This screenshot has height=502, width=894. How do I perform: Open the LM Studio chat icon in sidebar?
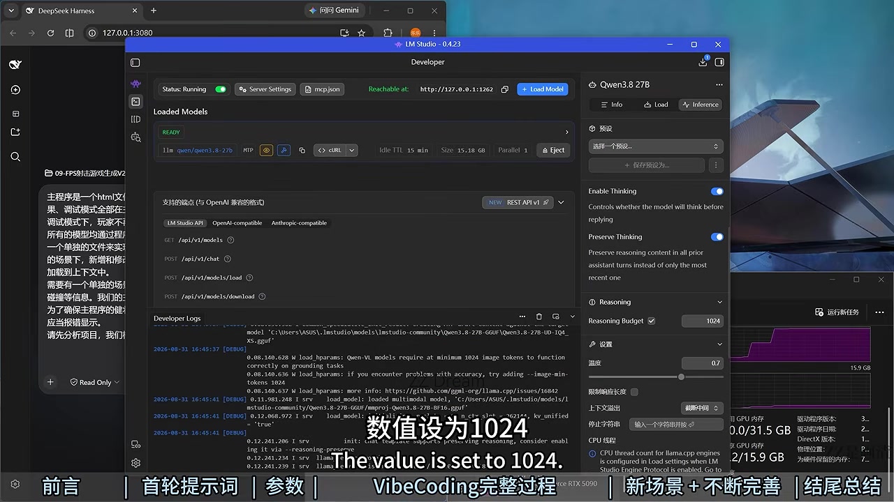pyautogui.click(x=135, y=84)
